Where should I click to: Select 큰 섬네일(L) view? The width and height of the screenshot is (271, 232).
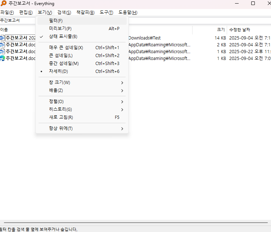point(82,56)
